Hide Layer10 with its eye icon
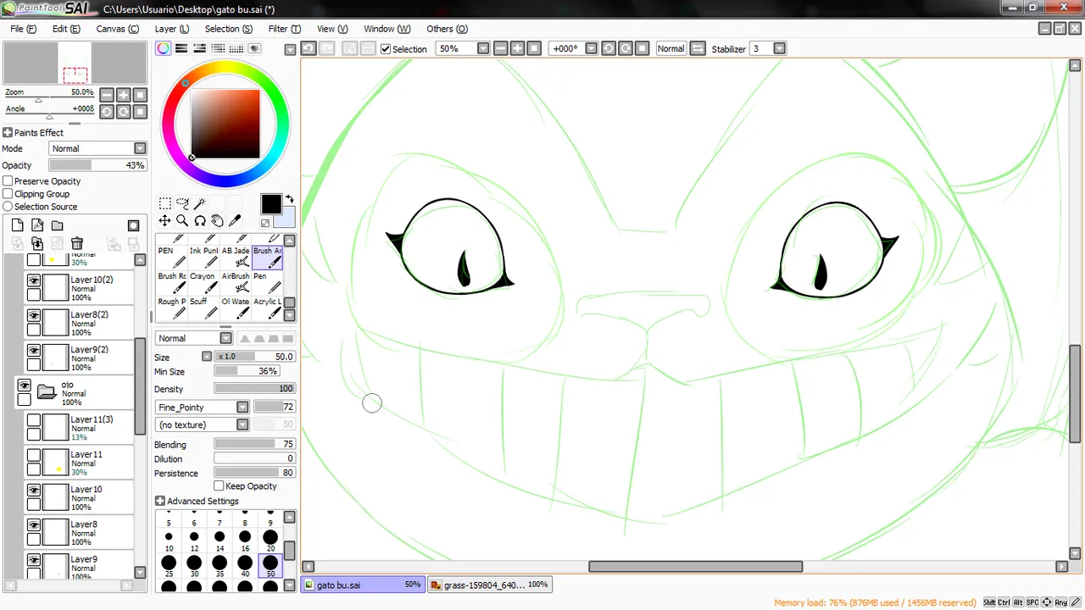The image size is (1085, 610). 34,491
